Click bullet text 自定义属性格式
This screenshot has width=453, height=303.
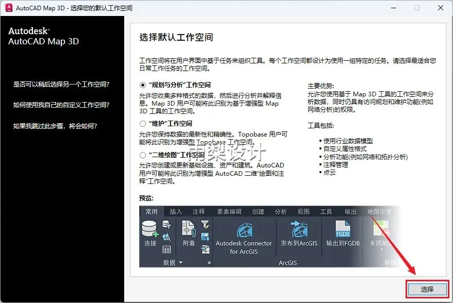[x=345, y=149]
